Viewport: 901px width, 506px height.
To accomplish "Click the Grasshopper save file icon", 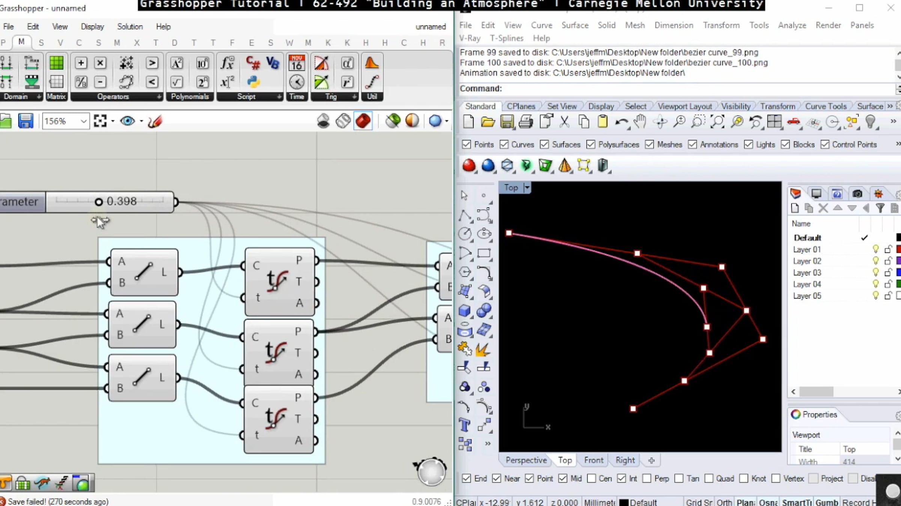I will (x=26, y=121).
